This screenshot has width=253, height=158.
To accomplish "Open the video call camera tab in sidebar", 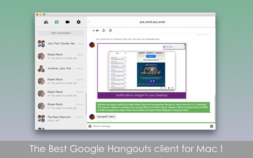I will point(68,22).
